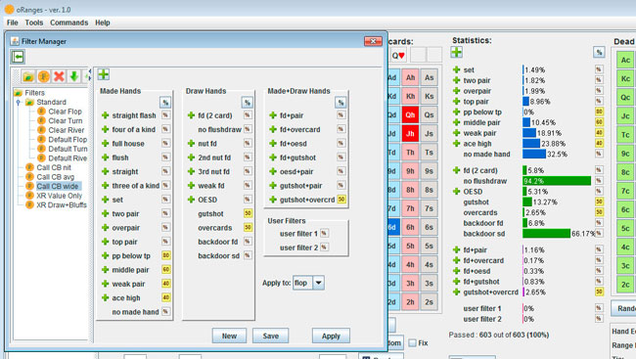Collapse the Standard folder in filter tree
Viewport: 636px width, 359px height.
18,103
